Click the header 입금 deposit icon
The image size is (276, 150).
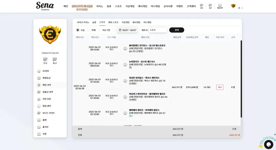click(x=202, y=6)
